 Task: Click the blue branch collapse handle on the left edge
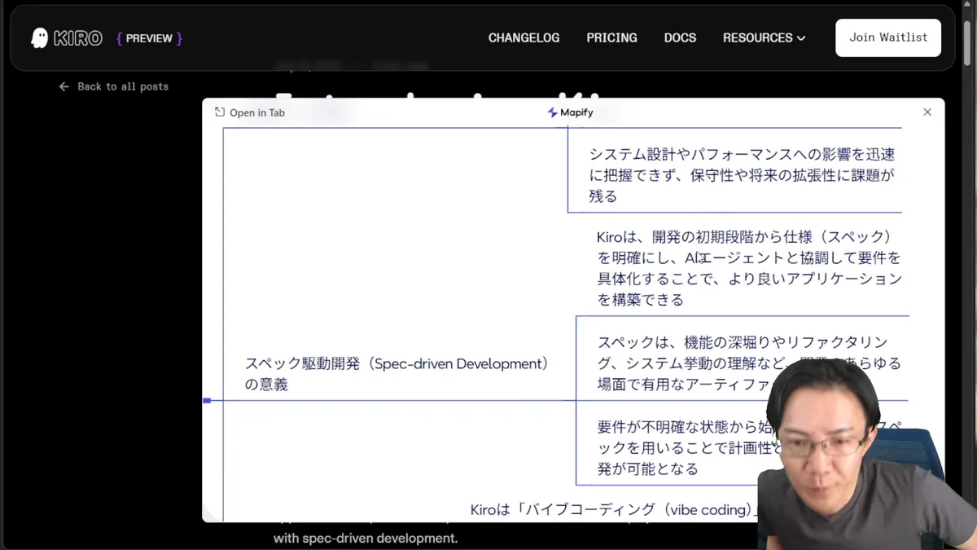(x=207, y=400)
